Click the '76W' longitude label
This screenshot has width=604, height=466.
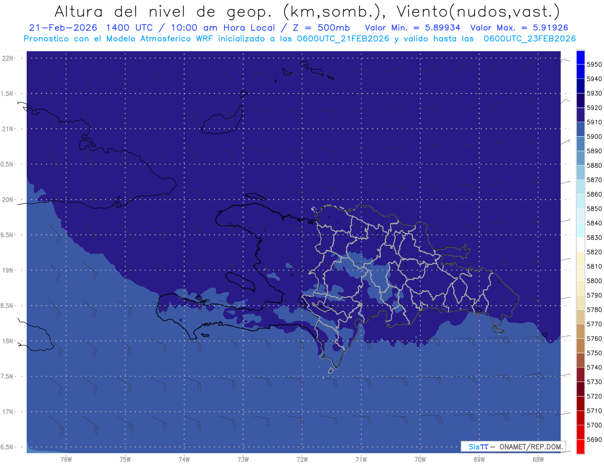(x=66, y=459)
